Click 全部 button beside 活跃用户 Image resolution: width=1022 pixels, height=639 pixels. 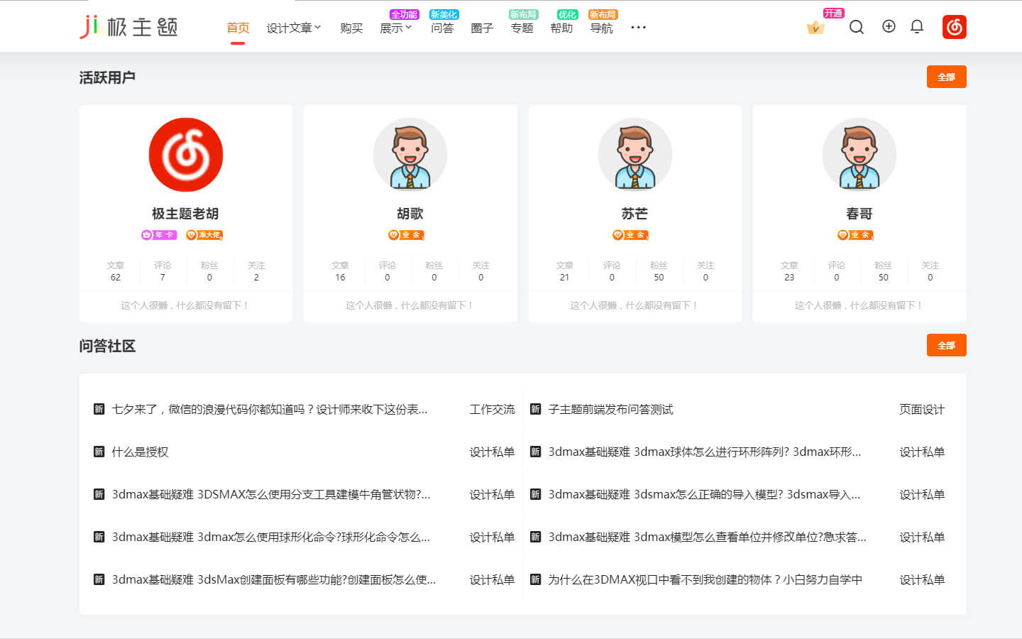[946, 77]
